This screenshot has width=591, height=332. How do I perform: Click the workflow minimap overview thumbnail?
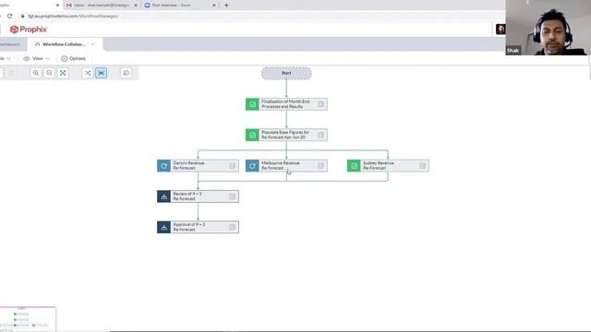28,319
